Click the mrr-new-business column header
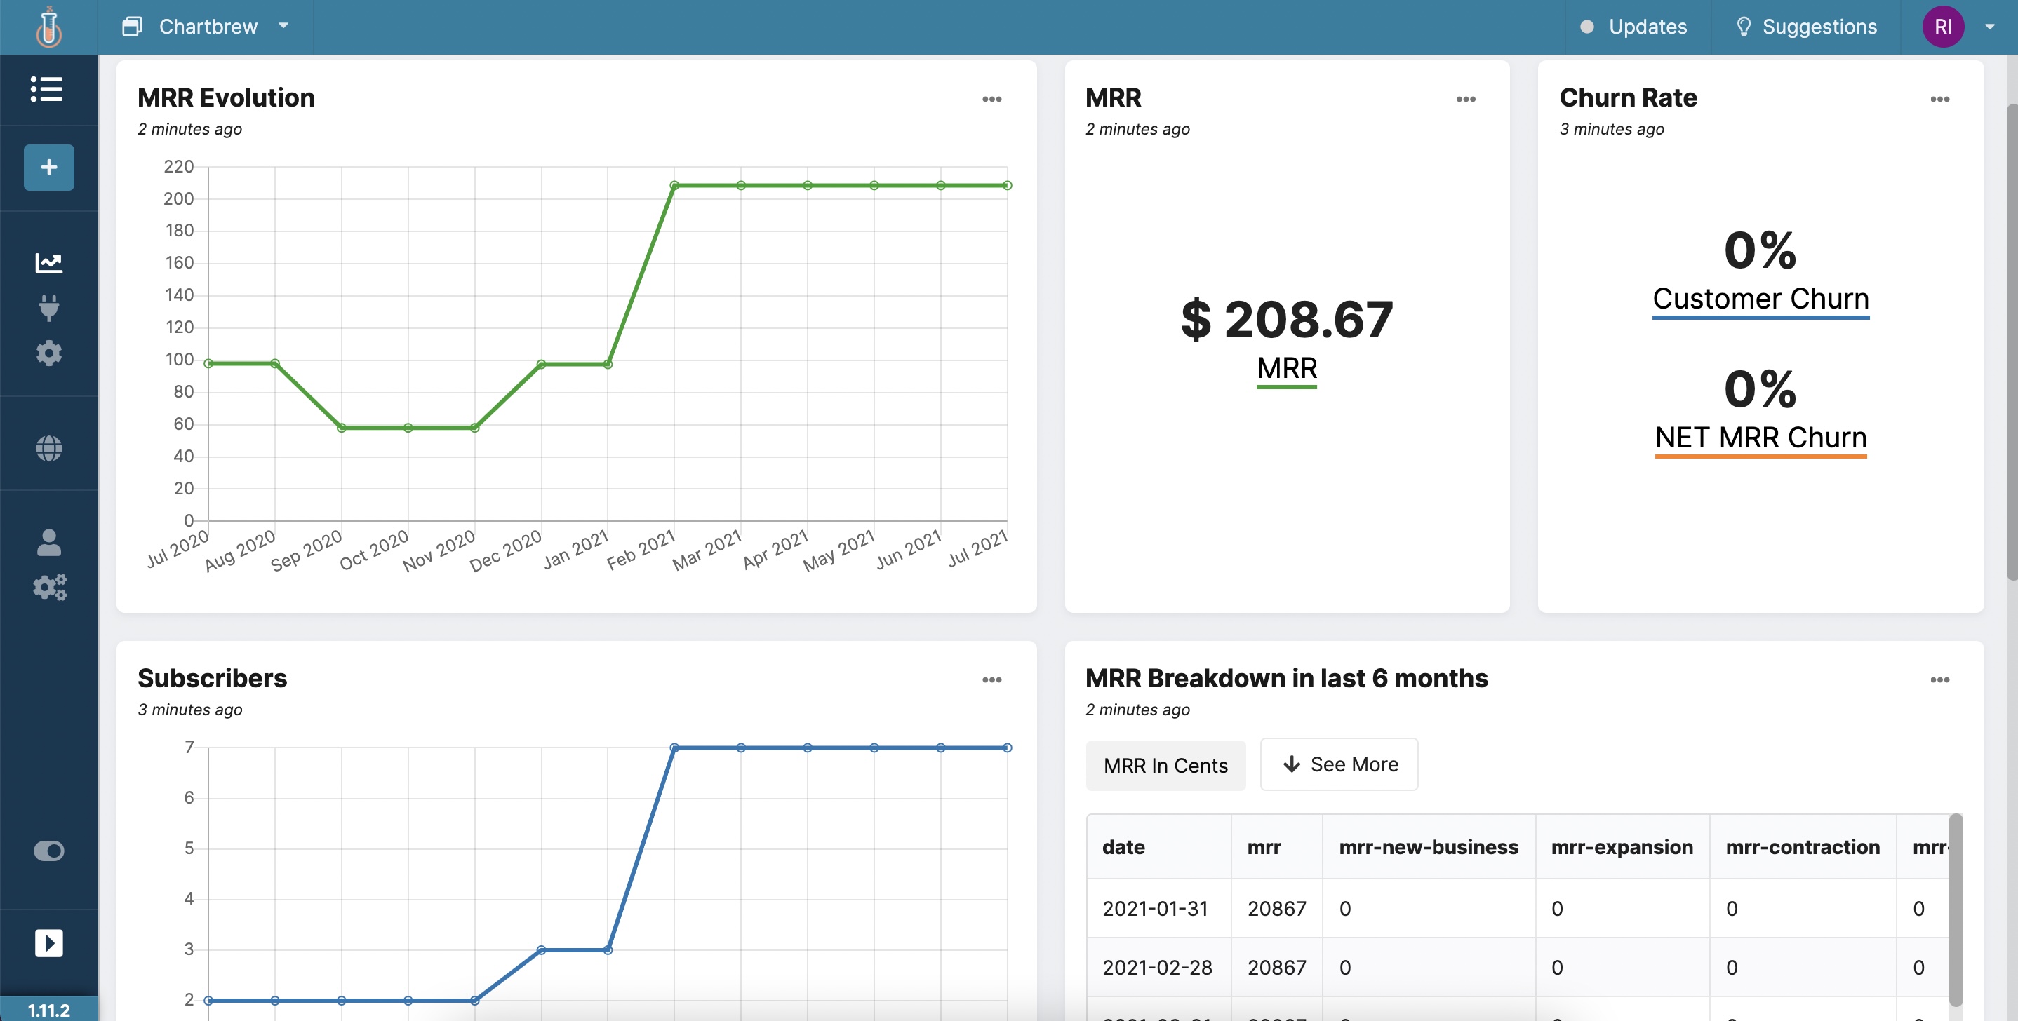The image size is (2018, 1021). [x=1429, y=847]
